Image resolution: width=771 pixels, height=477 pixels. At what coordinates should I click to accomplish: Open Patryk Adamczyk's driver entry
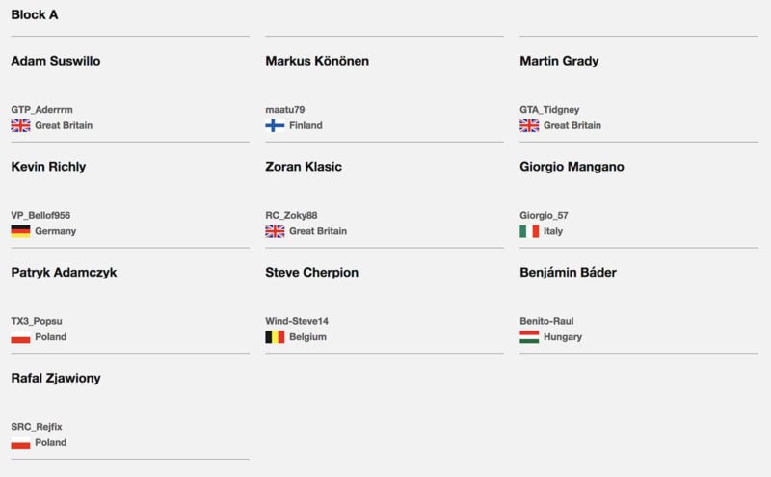tap(64, 273)
